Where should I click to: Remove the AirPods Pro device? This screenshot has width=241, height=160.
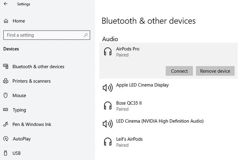pos(215,71)
